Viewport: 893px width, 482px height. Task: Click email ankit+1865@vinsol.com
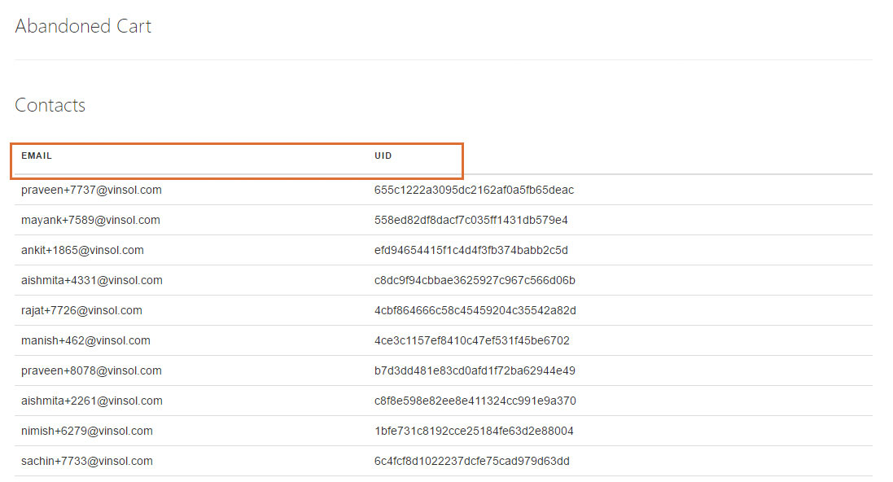(82, 250)
